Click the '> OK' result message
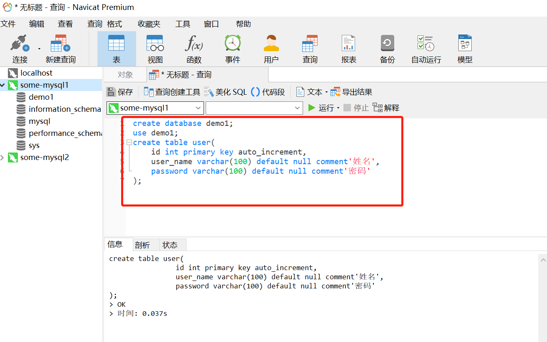This screenshot has width=547, height=342. coord(117,305)
